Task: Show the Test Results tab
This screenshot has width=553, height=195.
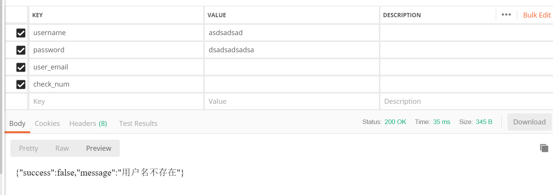Action: [138, 123]
